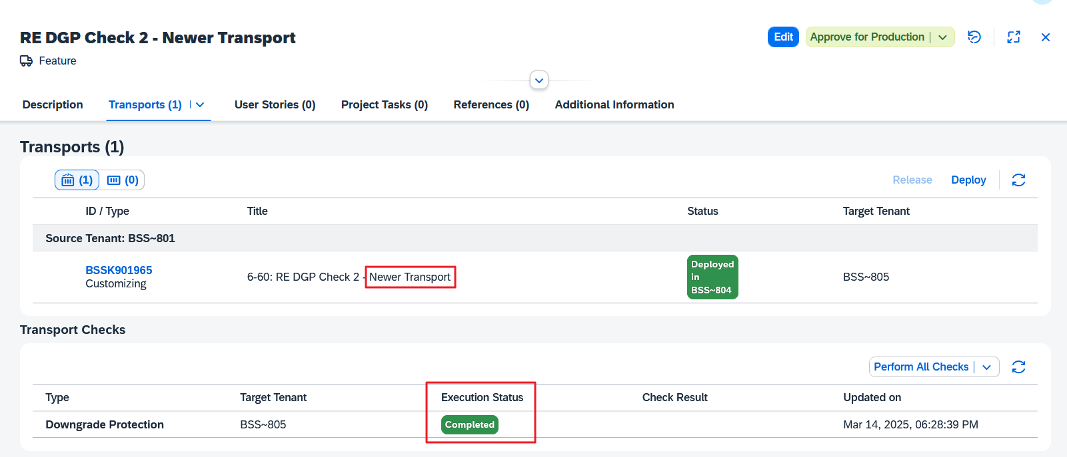The image size is (1067, 457).
Task: Expand the Transports tab dropdown arrow
Action: (x=200, y=105)
